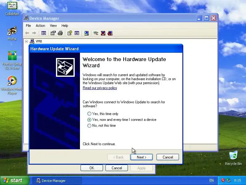This screenshot has width=246, height=185.
Task: Toggle the Show/Hide Action Pane icon
Action: (77, 33)
